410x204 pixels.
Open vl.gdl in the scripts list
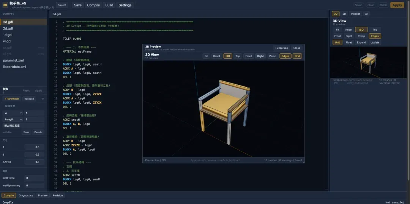[x=24, y=41]
